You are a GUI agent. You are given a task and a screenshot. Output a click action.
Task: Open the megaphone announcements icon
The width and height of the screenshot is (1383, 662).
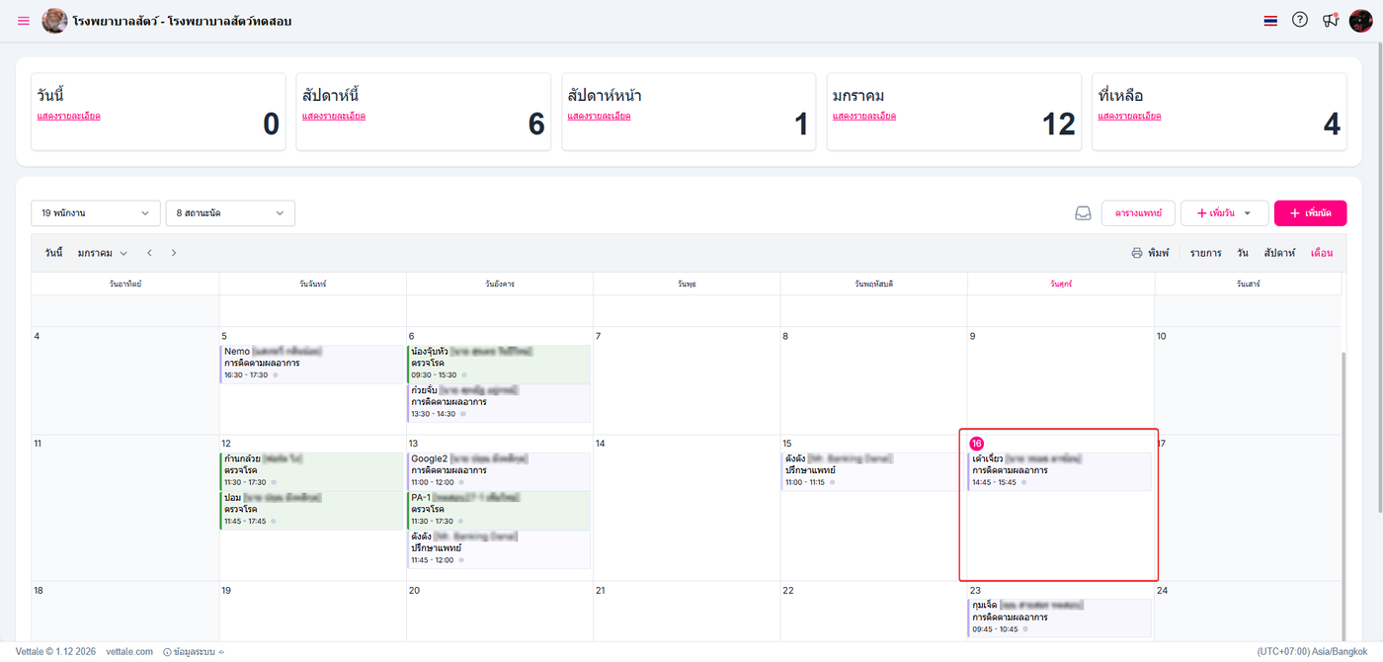1330,20
